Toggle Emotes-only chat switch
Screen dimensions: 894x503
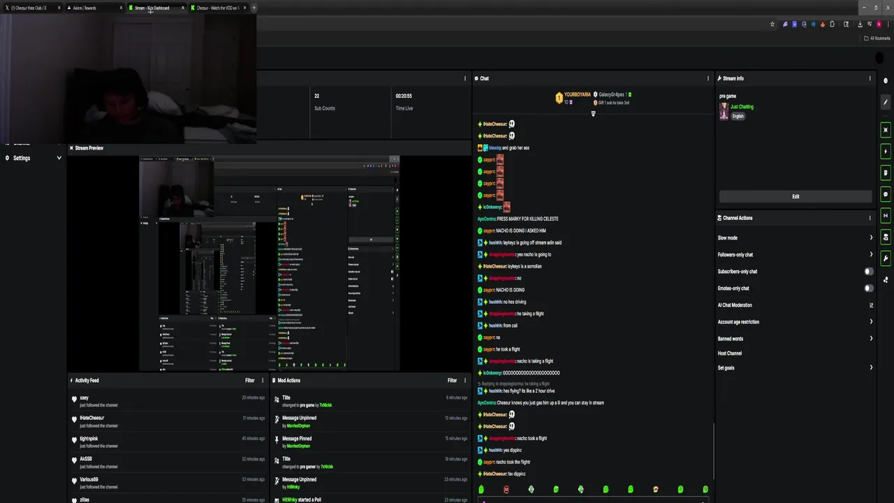click(x=869, y=289)
